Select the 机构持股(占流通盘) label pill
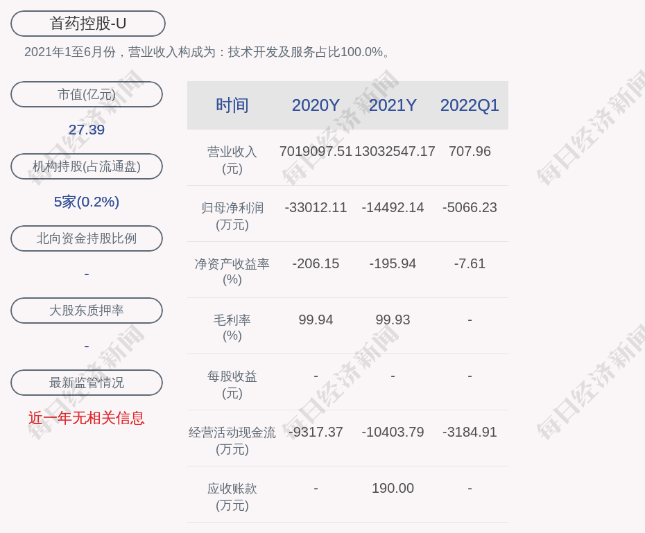This screenshot has height=533, width=645. coord(87,166)
